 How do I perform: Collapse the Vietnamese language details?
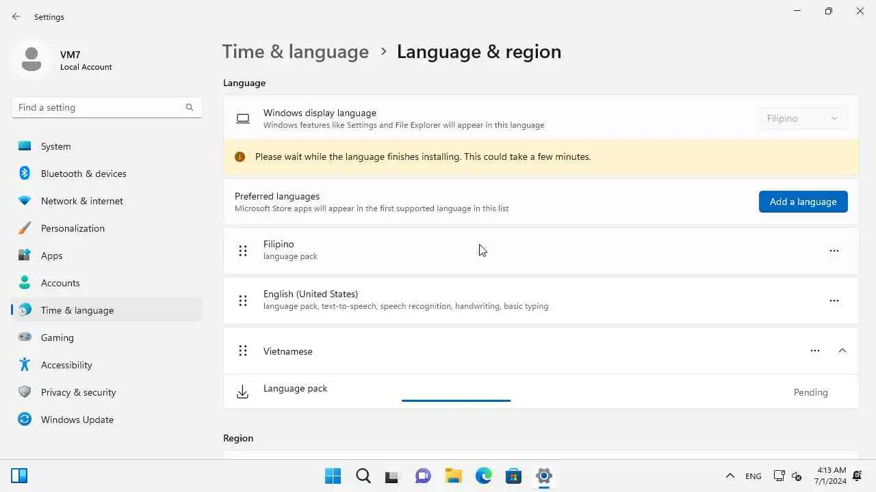click(x=842, y=351)
